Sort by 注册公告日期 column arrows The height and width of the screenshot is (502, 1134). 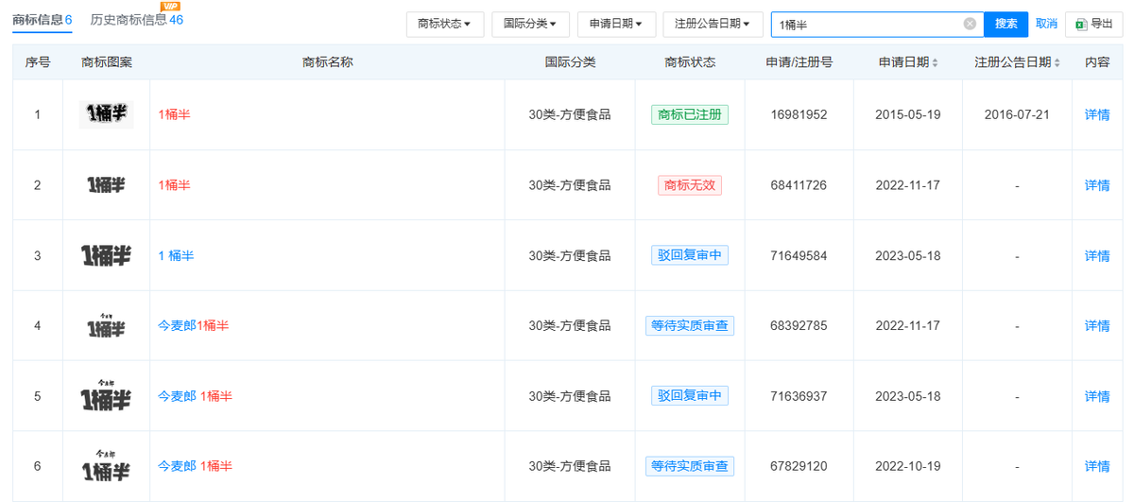click(1057, 62)
